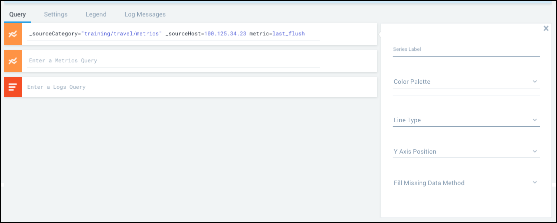The width and height of the screenshot is (557, 223).
Task: Switch to the Query tab
Action: tap(18, 14)
